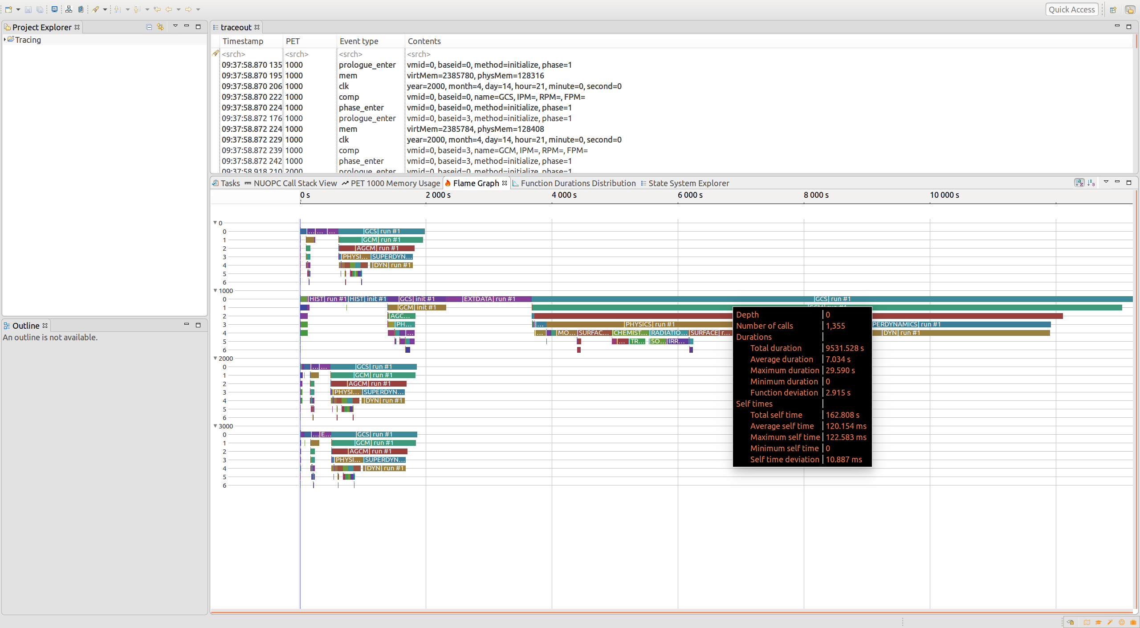Select event row with timestamp 09:37:58.870 206
This screenshot has height=628, width=1140.
click(x=677, y=86)
